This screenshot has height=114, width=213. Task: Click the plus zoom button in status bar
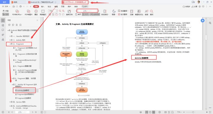click(207, 112)
